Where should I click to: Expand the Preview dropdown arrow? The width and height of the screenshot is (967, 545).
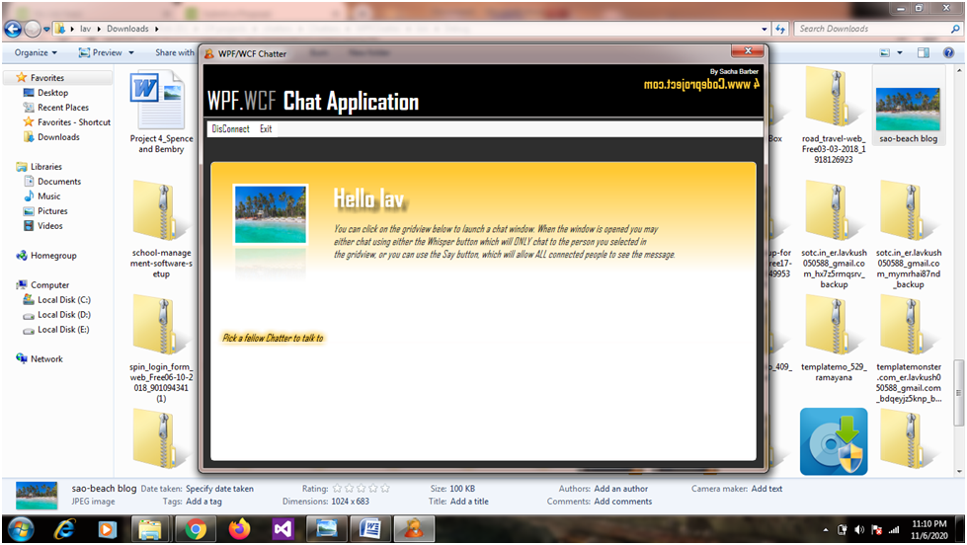pos(131,52)
